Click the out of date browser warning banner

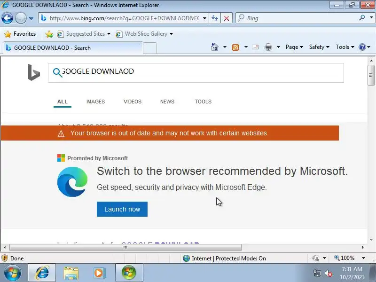point(170,133)
